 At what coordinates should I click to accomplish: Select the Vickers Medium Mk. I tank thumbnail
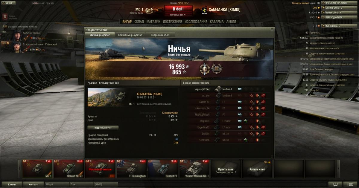click(x=194, y=169)
